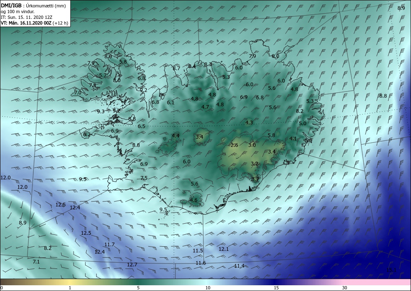Click the "og 100 m vindur." legend line

click(x=18, y=11)
